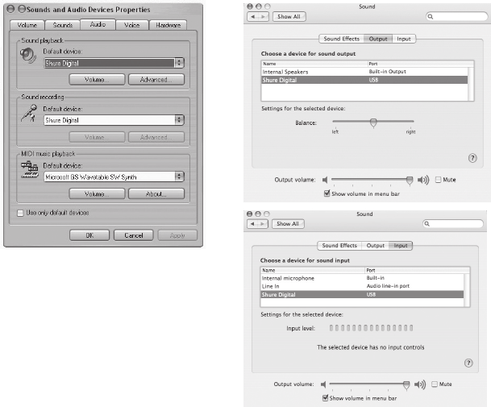Screen dimensions: 491x407
Task: Click Port column header in input device list
Action: pos(417,270)
